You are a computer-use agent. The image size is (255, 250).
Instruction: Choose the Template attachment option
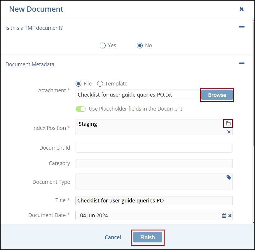tap(100, 84)
